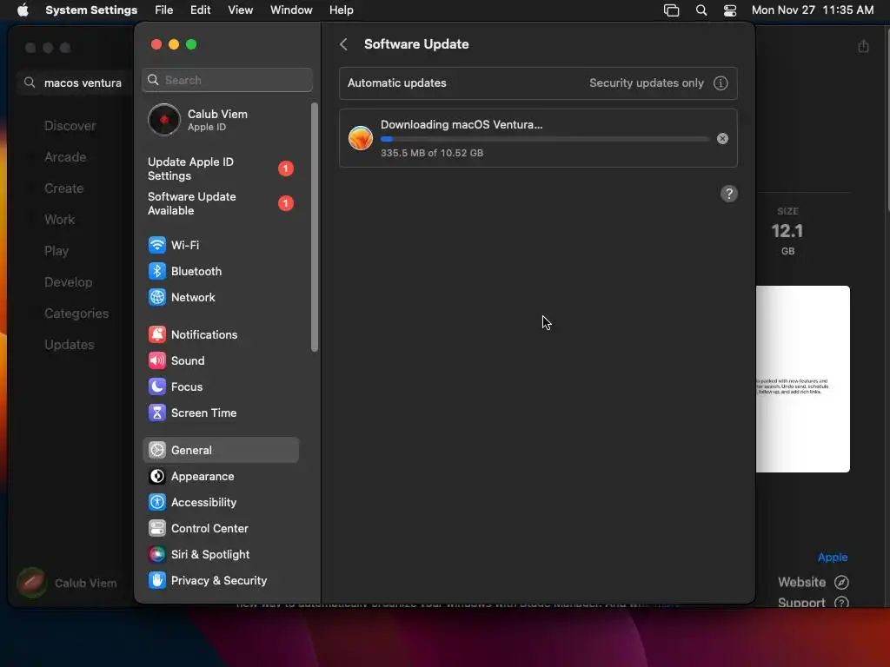Click the App Store share icon
The image size is (890, 667).
863,47
